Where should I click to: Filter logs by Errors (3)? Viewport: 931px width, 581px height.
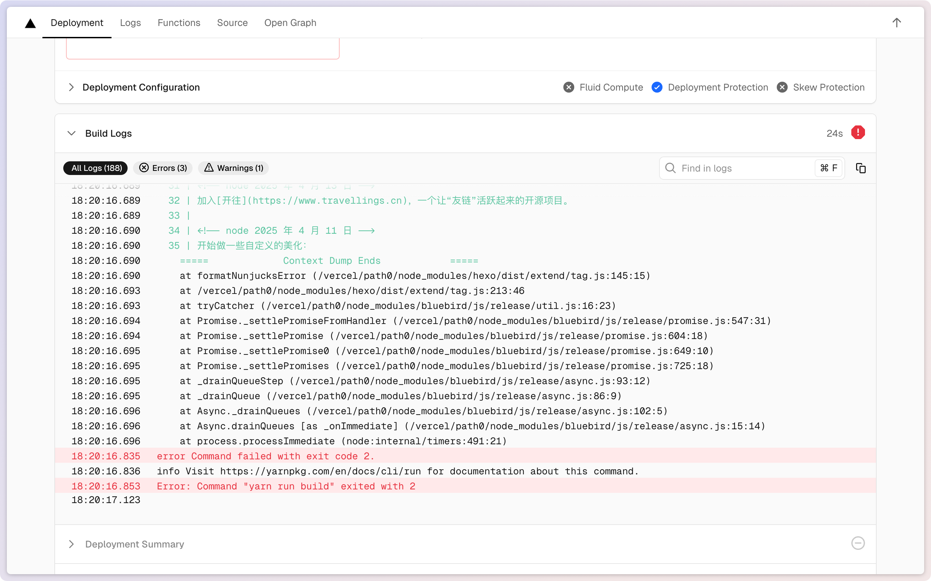pos(163,168)
